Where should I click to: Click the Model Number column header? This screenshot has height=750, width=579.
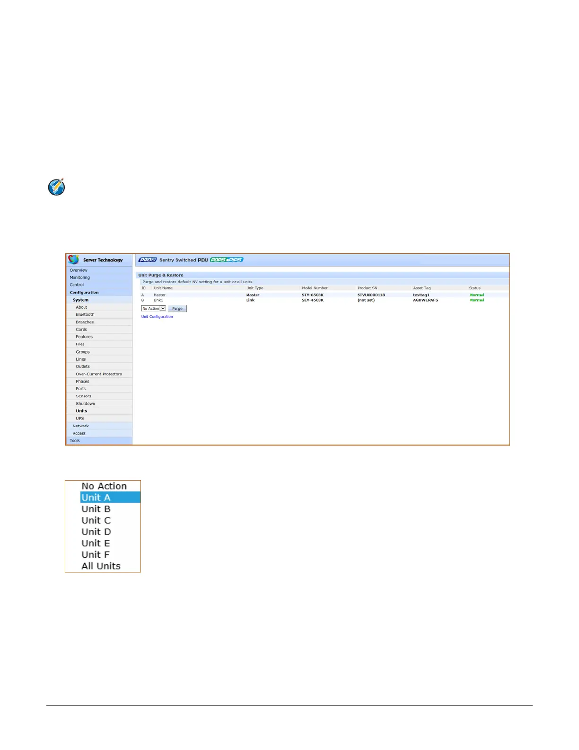(315, 288)
